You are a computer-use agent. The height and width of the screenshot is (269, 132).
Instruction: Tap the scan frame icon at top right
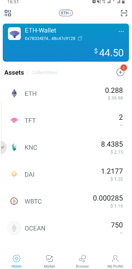pos(124,13)
